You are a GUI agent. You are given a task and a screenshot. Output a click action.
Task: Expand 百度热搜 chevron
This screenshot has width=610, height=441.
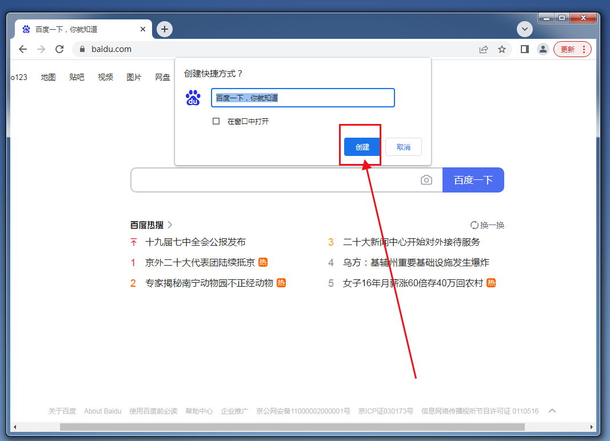[x=170, y=224]
